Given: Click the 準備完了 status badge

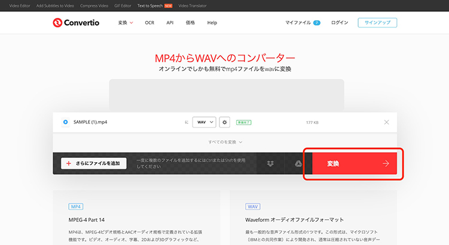Looking at the screenshot, I should (244, 122).
